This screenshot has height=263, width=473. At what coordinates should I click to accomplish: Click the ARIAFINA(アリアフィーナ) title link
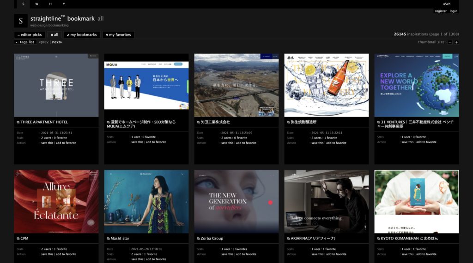(313, 238)
